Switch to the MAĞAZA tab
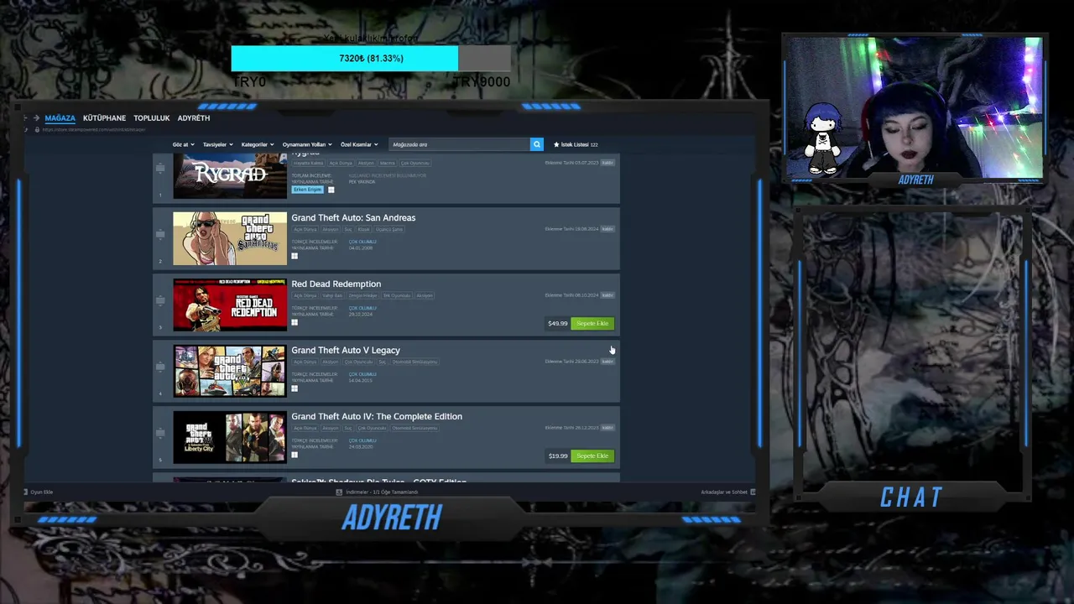The image size is (1074, 604). tap(60, 118)
